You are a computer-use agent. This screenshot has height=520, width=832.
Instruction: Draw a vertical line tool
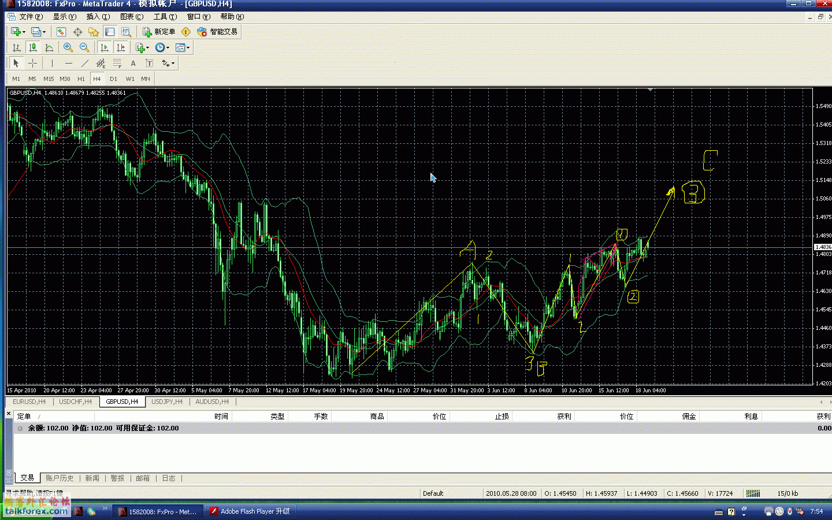52,63
